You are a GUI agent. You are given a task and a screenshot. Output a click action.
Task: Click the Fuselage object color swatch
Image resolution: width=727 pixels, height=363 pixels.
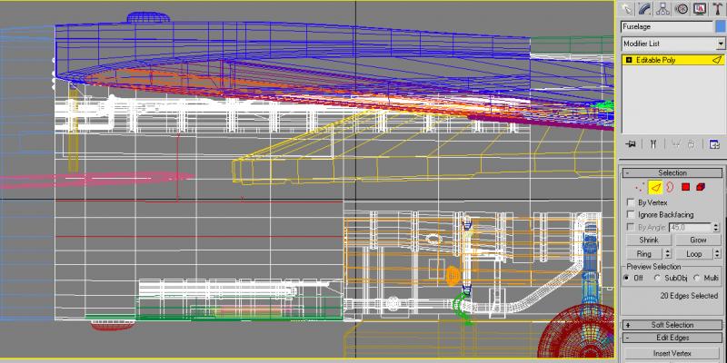click(721, 27)
